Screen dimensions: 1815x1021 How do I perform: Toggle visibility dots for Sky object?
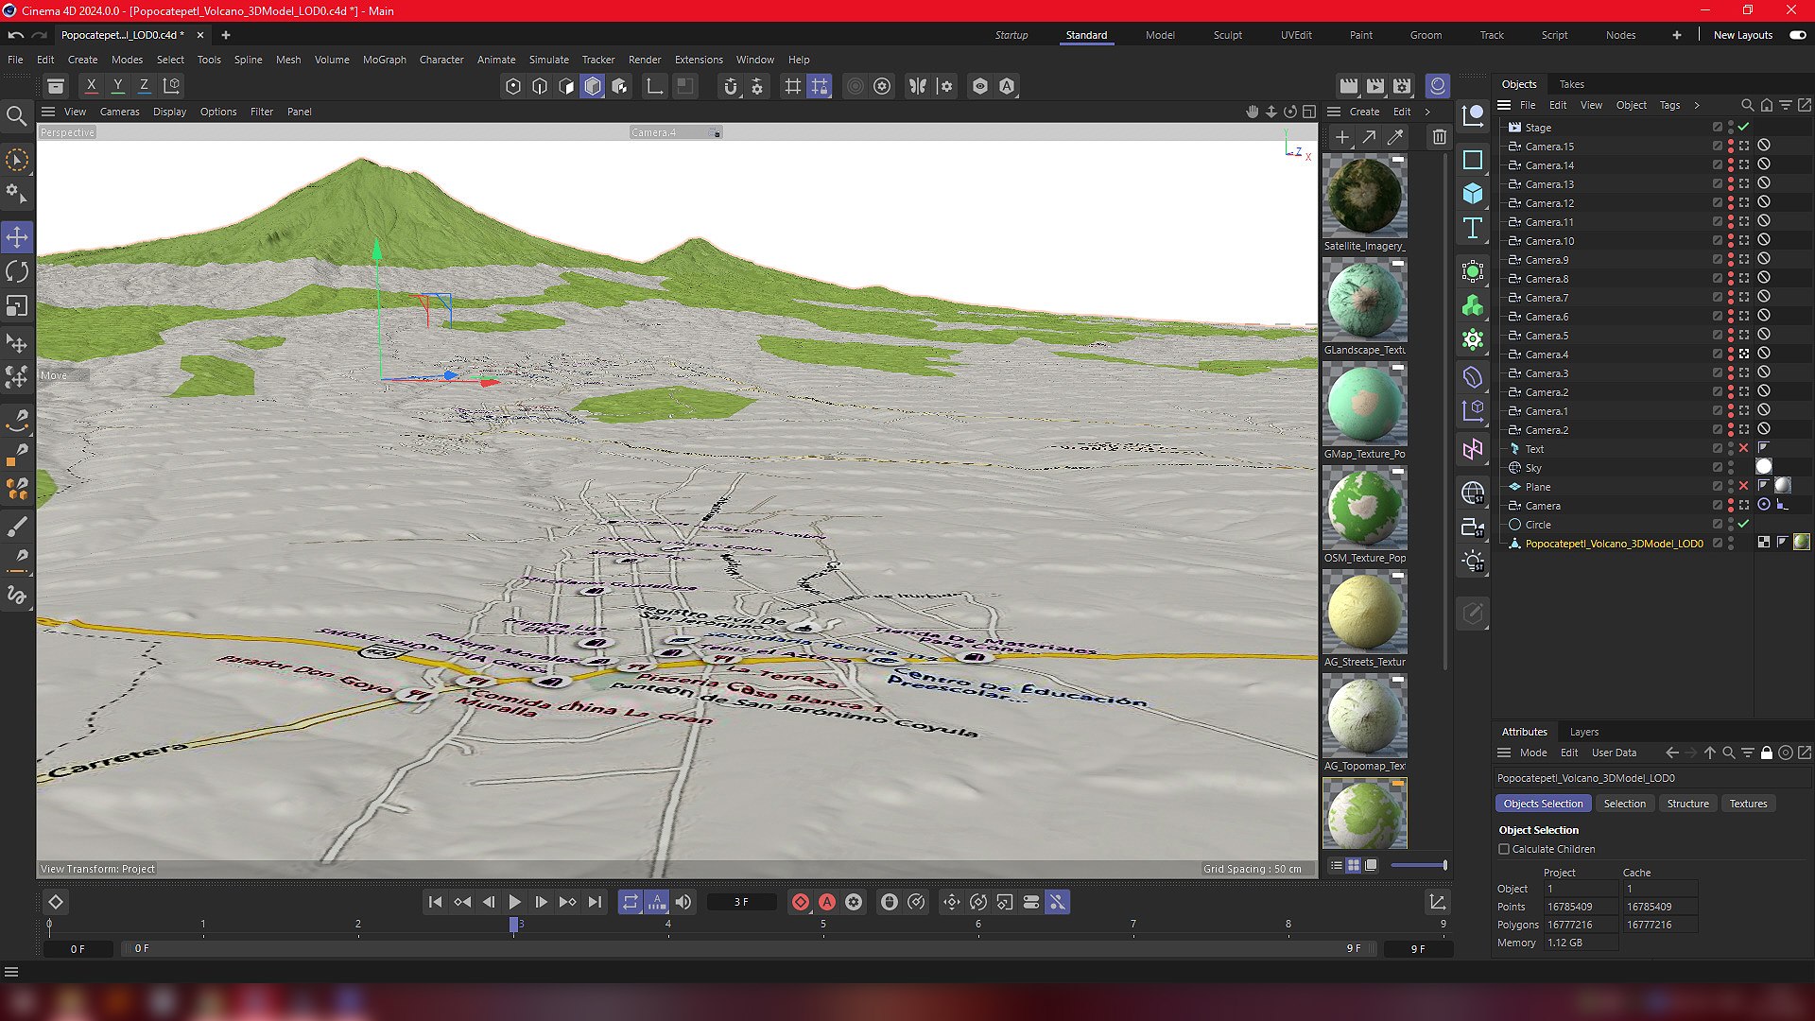click(1731, 468)
